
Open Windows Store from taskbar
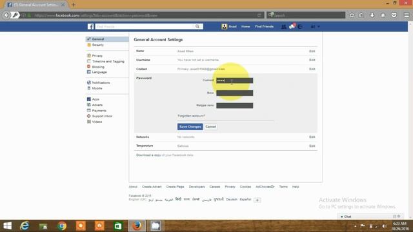[x=118, y=226]
